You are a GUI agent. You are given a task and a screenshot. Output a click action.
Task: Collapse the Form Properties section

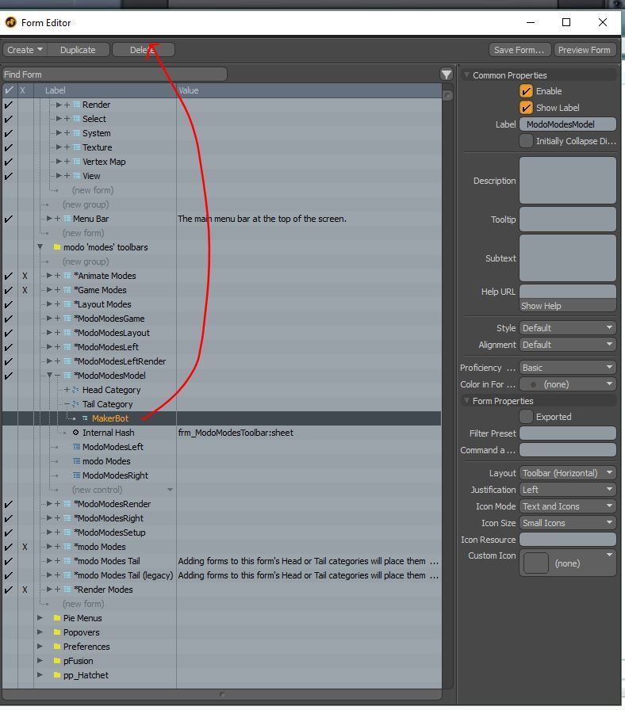click(466, 401)
